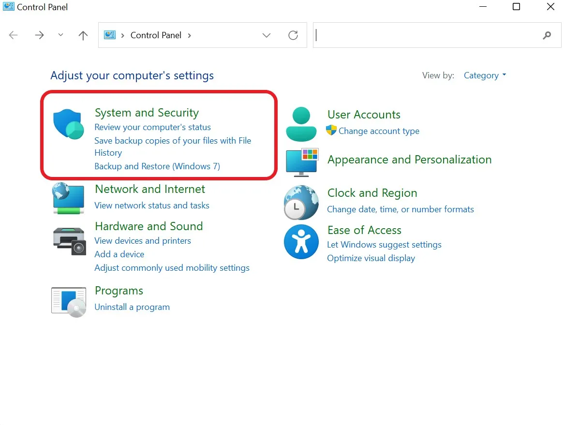Image resolution: width=564 pixels, height=425 pixels.
Task: Click the Hardware and Sound printer icon
Action: coord(69,240)
